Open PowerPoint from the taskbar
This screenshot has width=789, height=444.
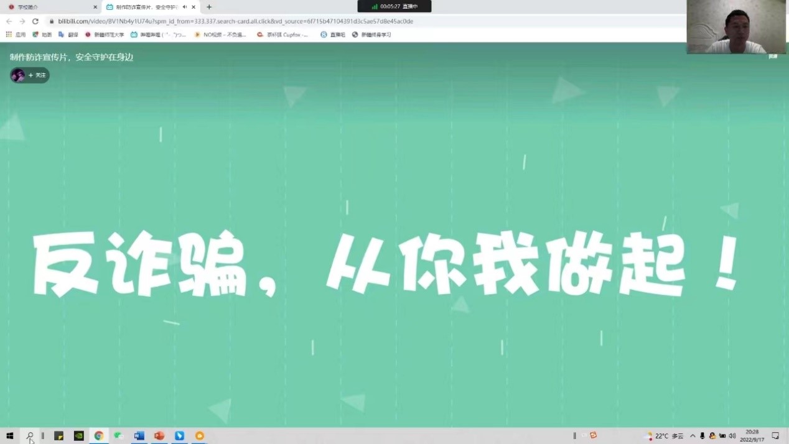pos(159,436)
